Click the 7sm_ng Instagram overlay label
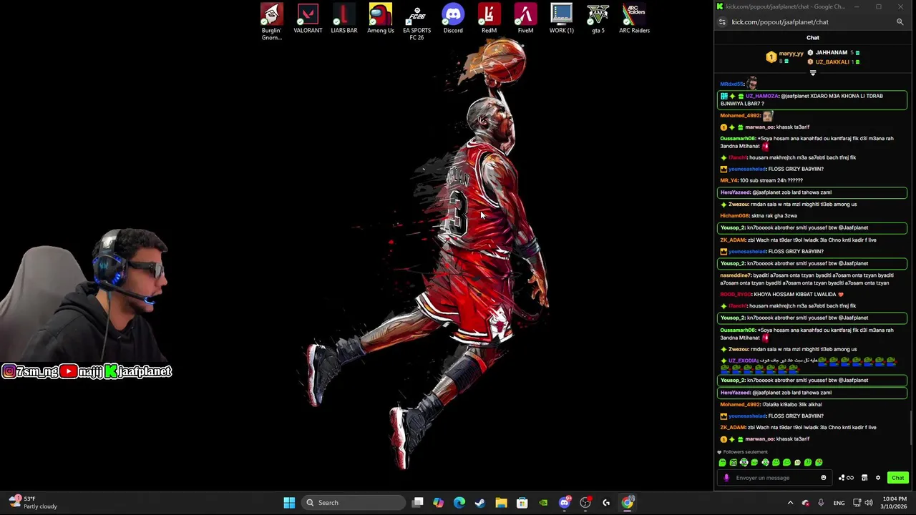This screenshot has height=515, width=916. pos(30,371)
